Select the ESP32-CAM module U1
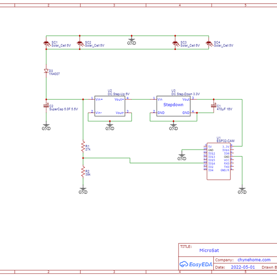Image resolution: width=277 pixels, height=277 pixels. 218,158
